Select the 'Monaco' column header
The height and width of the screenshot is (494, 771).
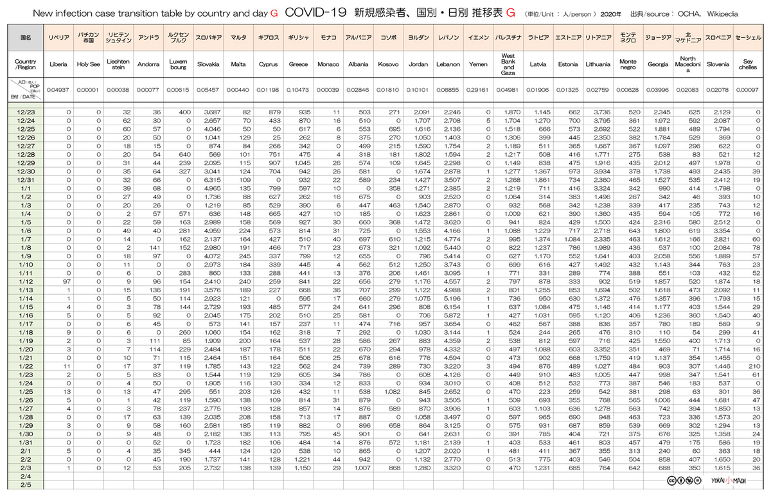[328, 64]
